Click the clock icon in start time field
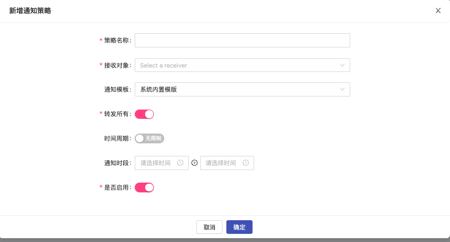The image size is (450, 242). tap(180, 163)
